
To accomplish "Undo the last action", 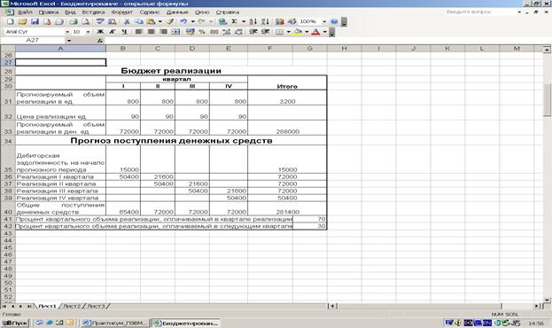I will (x=183, y=22).
